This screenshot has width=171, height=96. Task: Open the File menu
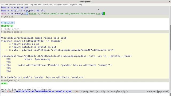tap(2, 5)
